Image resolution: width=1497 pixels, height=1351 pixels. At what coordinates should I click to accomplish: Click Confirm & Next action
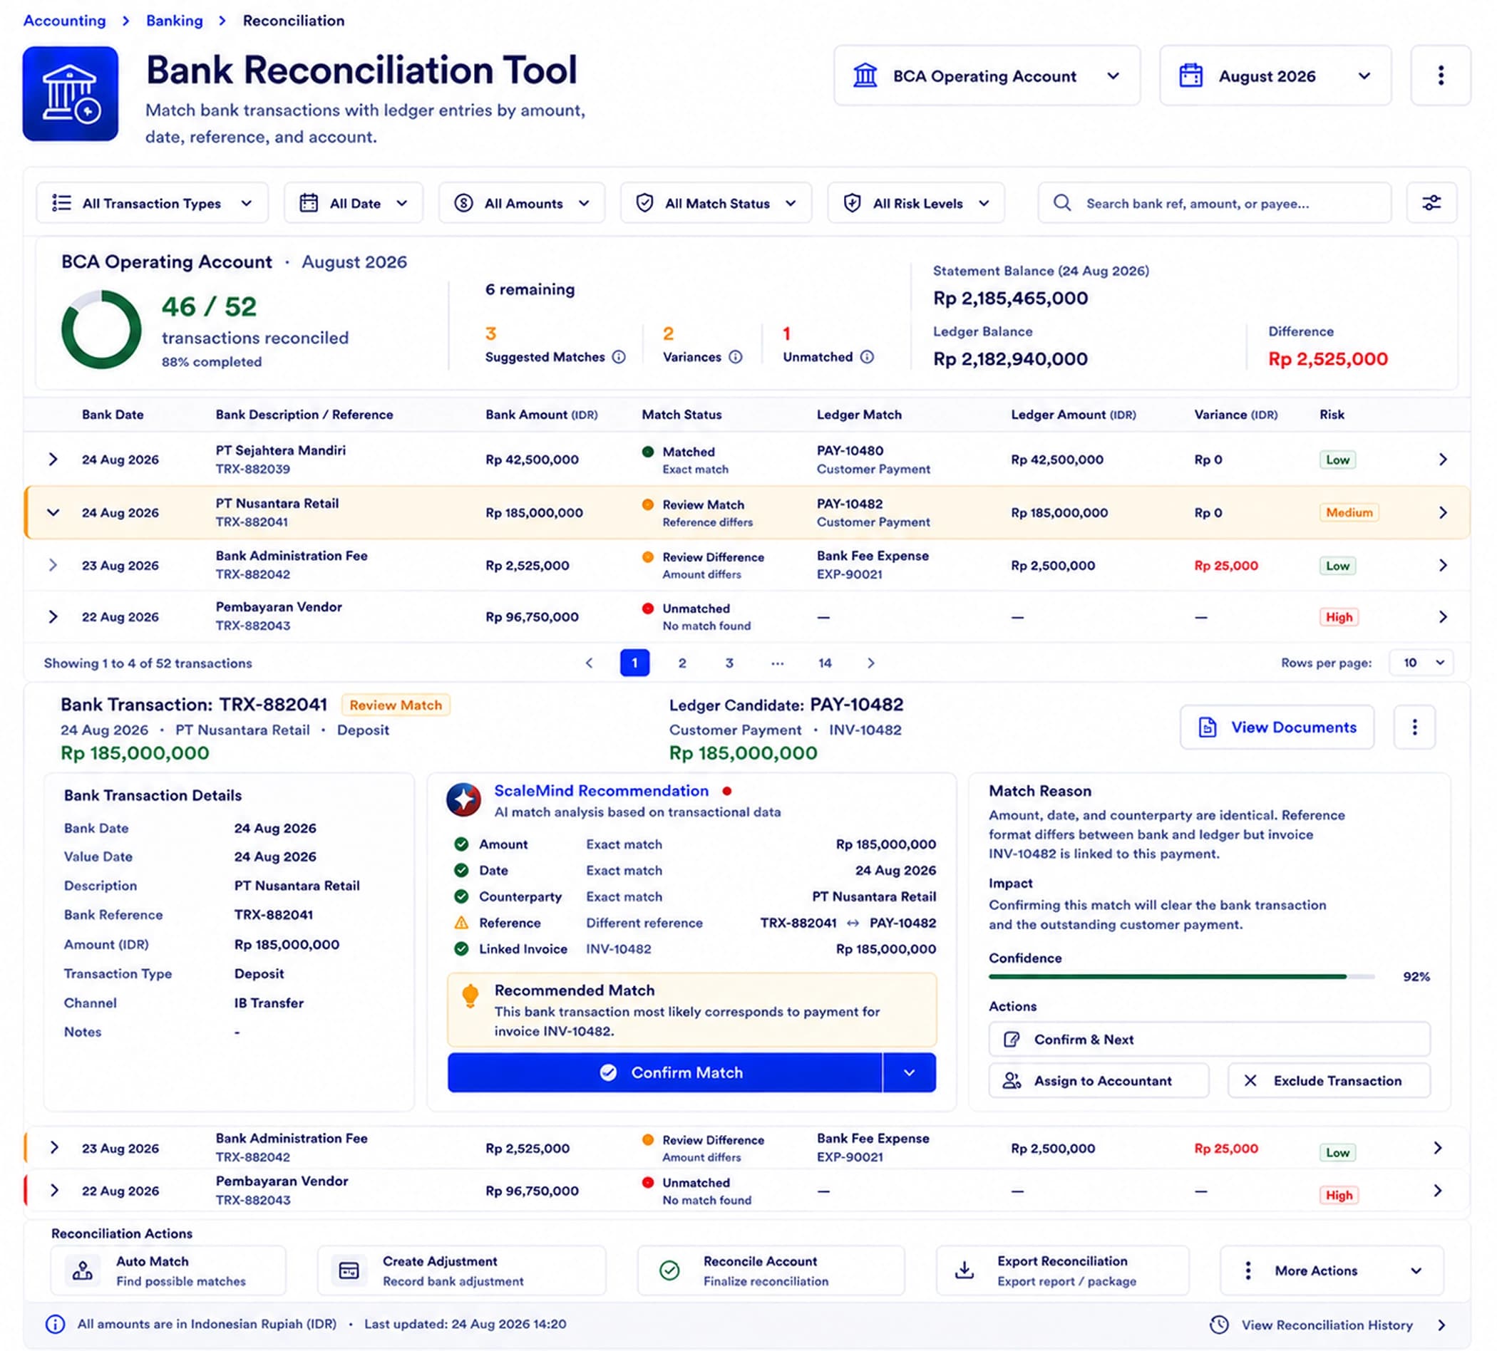tap(1209, 1039)
